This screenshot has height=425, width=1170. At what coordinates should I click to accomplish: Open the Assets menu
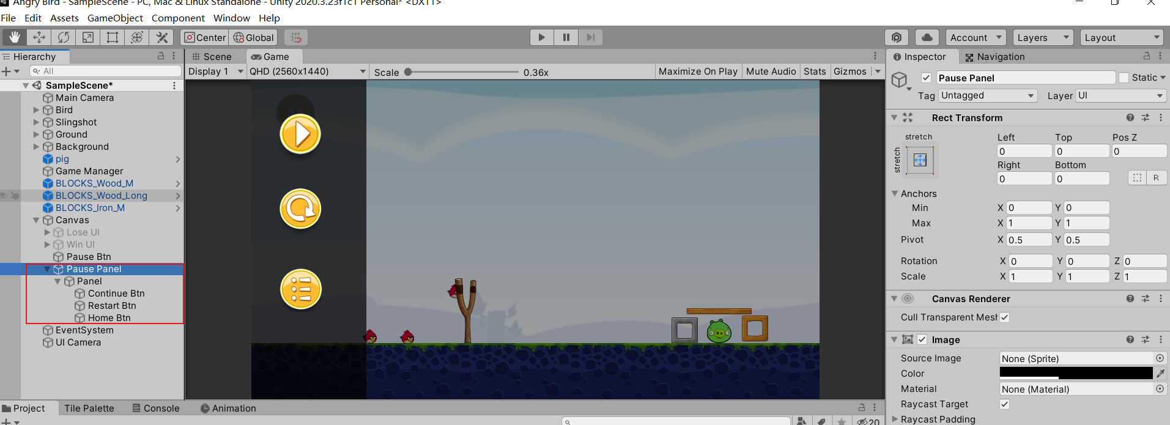click(64, 18)
